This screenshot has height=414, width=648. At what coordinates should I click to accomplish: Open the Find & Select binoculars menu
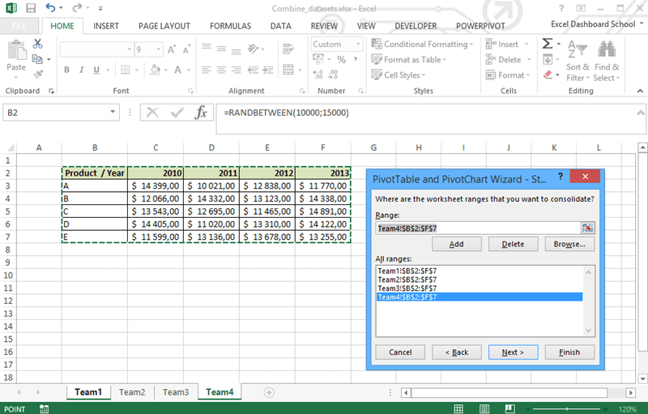607,61
